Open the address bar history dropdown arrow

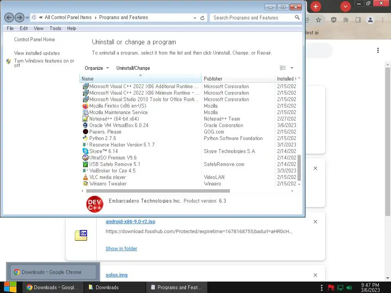click(x=195, y=18)
